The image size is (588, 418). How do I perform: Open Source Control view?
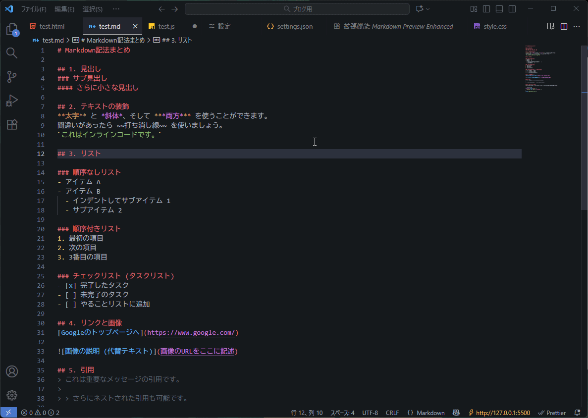11,77
